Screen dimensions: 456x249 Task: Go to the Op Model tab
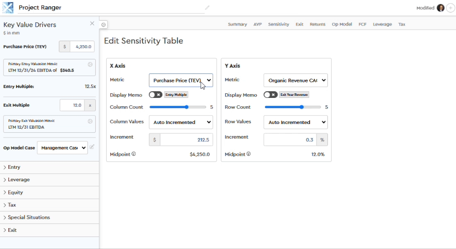341,24
